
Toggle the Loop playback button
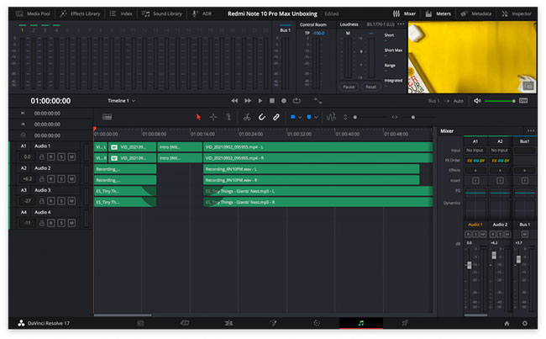(297, 101)
